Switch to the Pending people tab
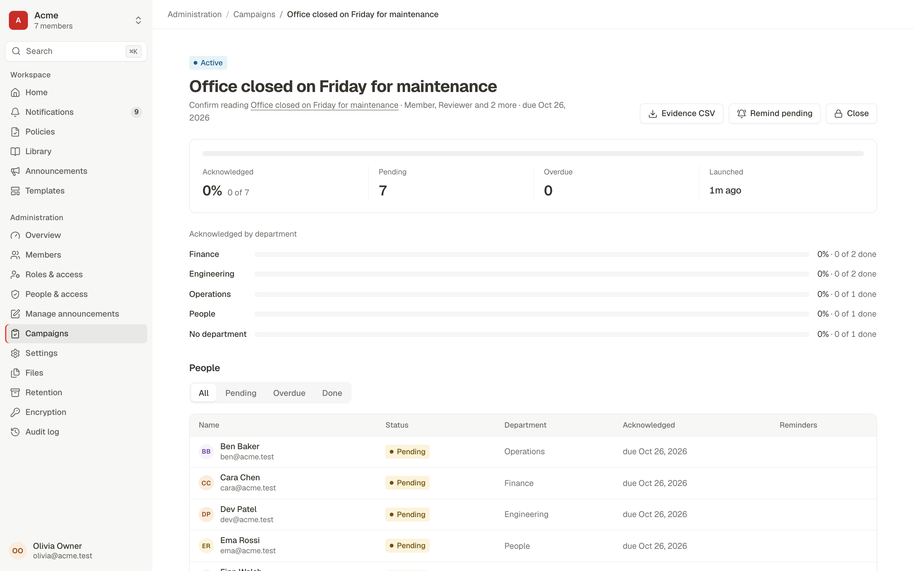This screenshot has width=914, height=571. pyautogui.click(x=241, y=393)
